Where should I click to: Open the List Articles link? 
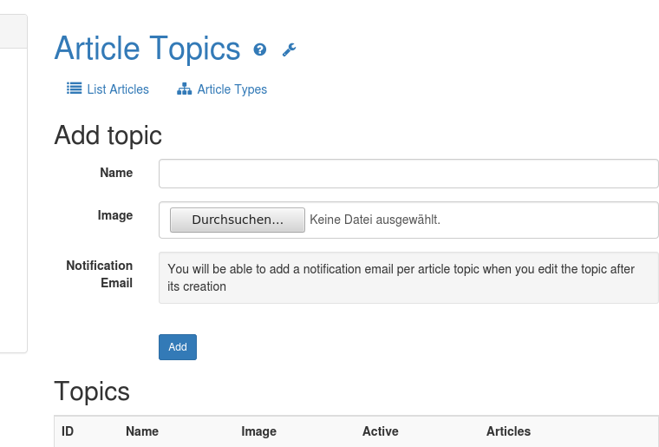click(x=118, y=89)
